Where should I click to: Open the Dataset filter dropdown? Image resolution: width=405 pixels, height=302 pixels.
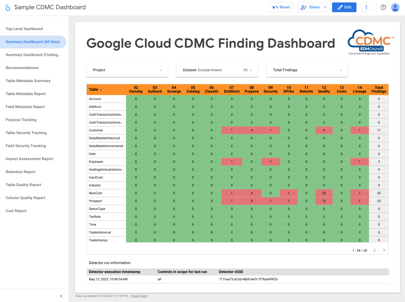pyautogui.click(x=217, y=70)
